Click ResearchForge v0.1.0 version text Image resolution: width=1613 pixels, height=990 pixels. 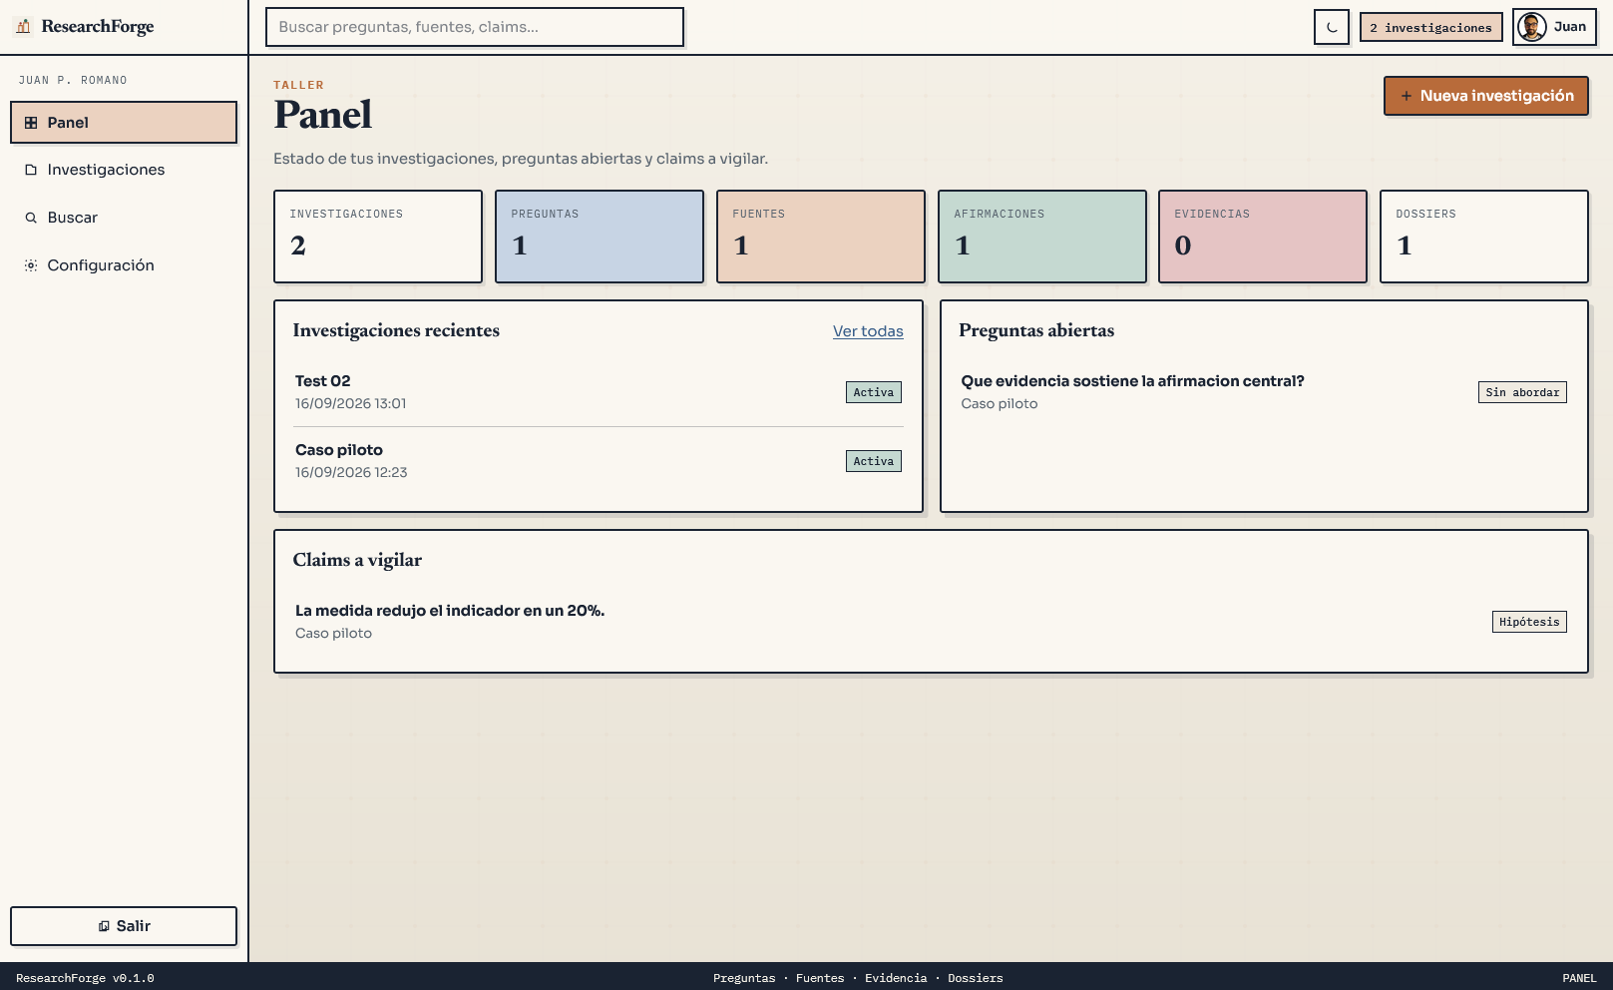(85, 978)
